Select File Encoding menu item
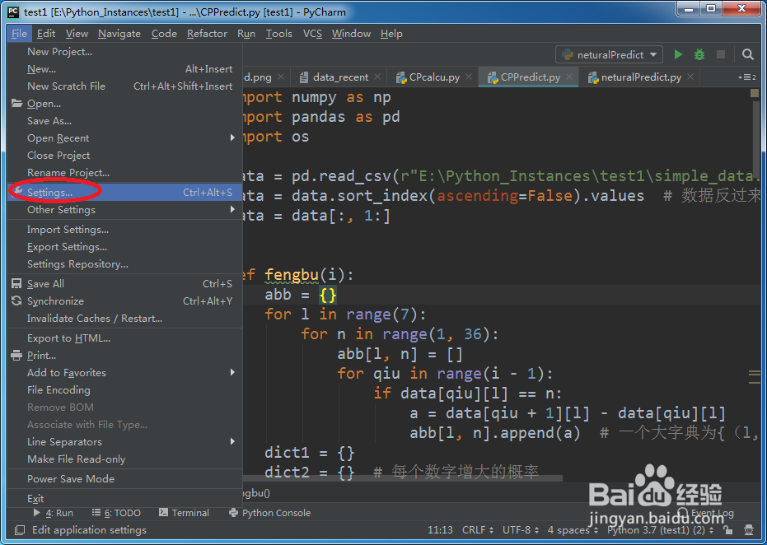767x545 pixels. (124, 390)
